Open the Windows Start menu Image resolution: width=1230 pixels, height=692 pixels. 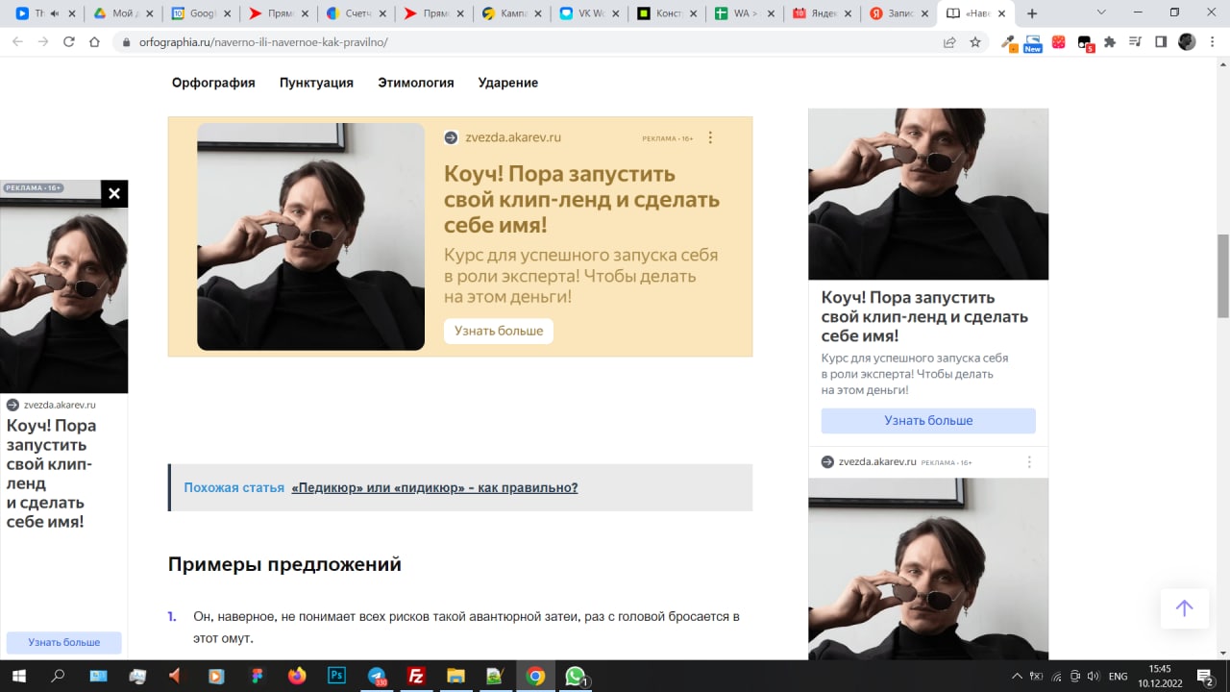[19, 676]
